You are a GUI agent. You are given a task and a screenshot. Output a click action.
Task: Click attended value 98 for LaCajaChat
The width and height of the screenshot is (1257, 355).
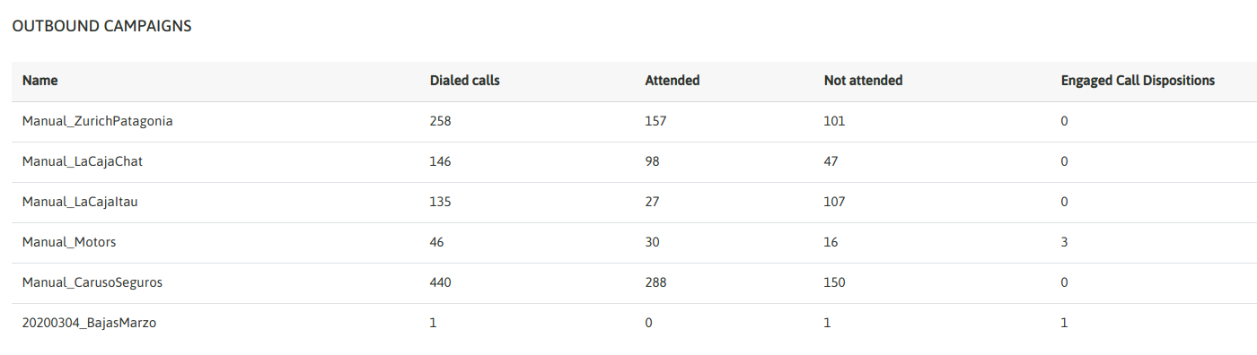[x=652, y=161]
